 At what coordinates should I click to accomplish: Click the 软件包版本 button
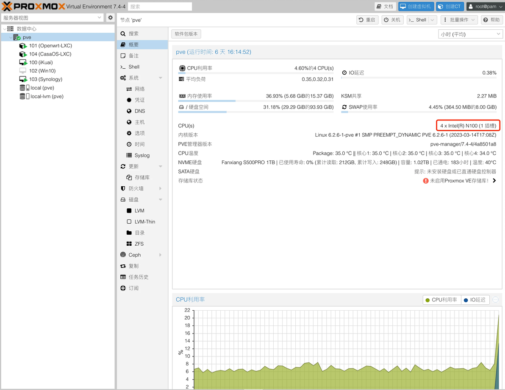coord(186,34)
